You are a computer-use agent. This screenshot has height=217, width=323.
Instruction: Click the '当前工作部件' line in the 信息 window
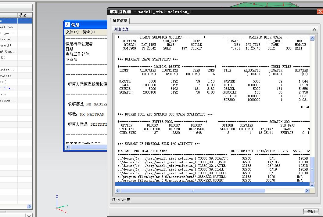77,54
